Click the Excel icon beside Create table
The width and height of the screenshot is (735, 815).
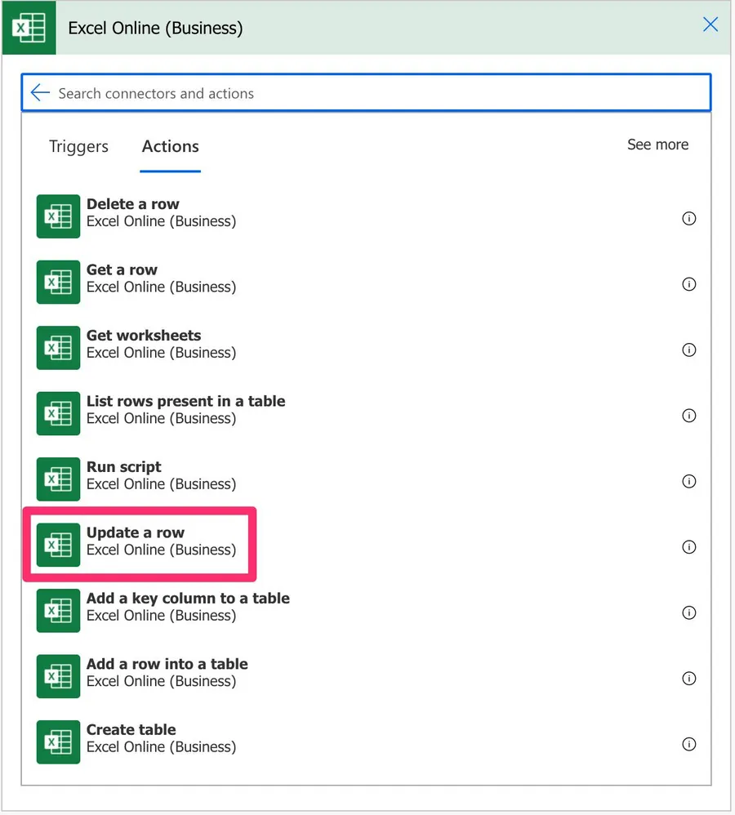pos(58,742)
